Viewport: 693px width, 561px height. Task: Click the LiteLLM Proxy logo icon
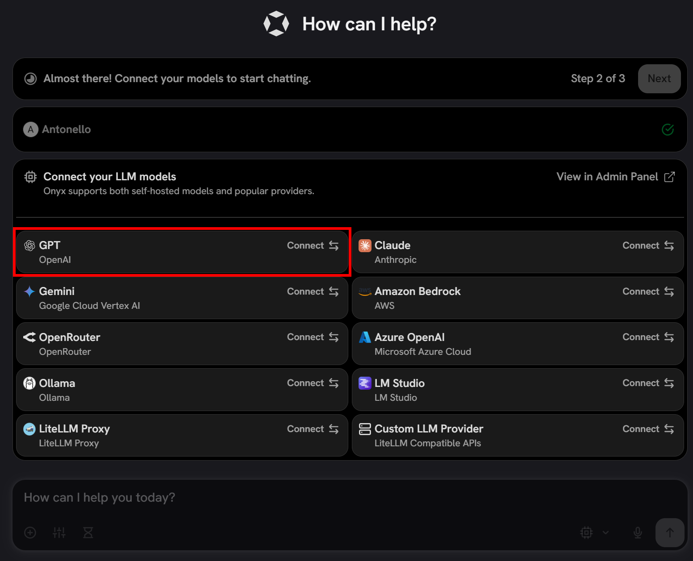coord(29,429)
